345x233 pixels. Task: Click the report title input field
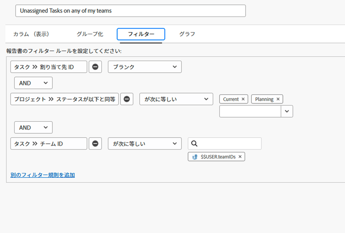click(130, 11)
